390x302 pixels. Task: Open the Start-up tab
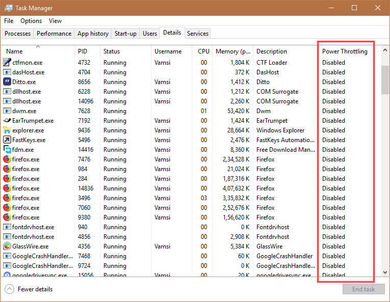pos(125,34)
